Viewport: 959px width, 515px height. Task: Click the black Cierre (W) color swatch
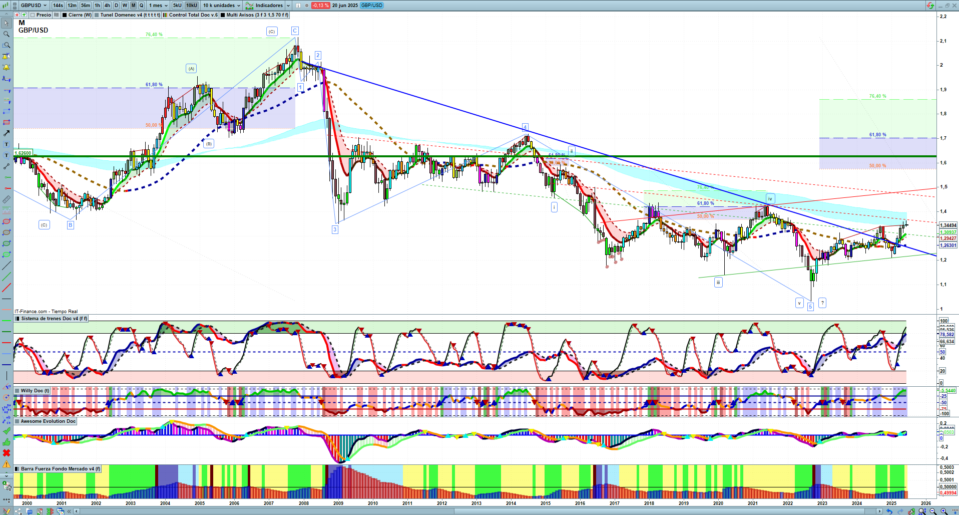coord(65,15)
